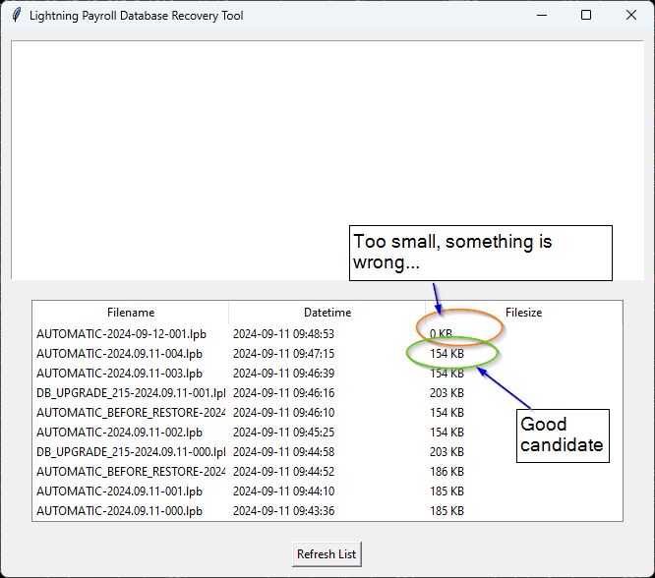This screenshot has height=578, width=655.
Task: Click datetime 2024-09-11 09:47:15
Action: [x=283, y=354]
